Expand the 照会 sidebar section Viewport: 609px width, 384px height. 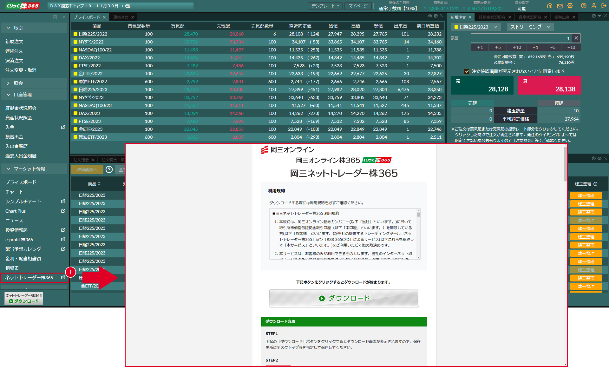(x=34, y=83)
